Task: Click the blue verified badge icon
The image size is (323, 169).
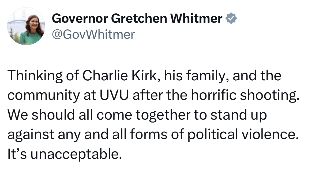Action: [231, 18]
